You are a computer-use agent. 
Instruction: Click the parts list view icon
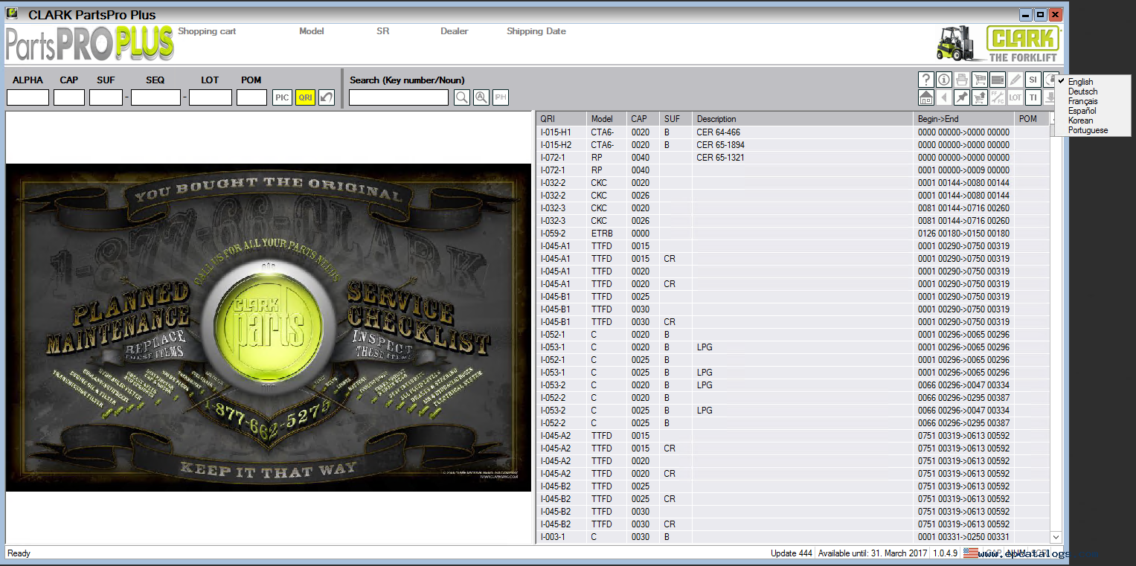click(998, 80)
